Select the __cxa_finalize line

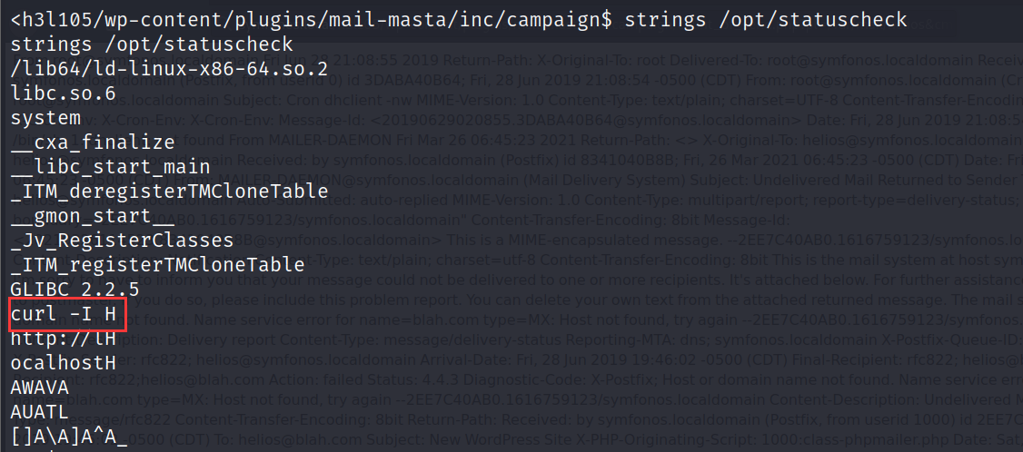[x=93, y=142]
